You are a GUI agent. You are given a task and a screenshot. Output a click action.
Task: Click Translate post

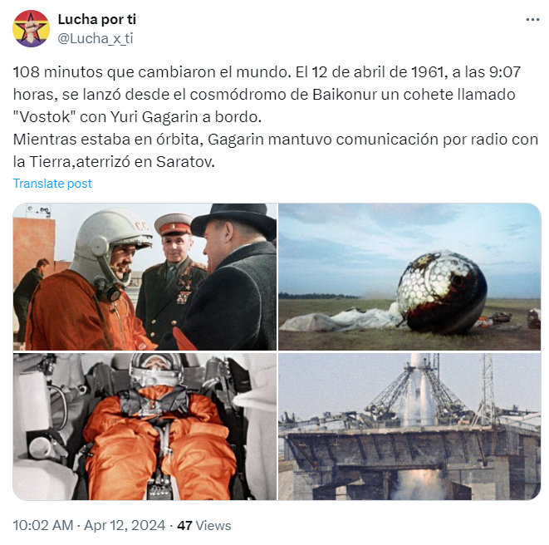[x=52, y=183]
